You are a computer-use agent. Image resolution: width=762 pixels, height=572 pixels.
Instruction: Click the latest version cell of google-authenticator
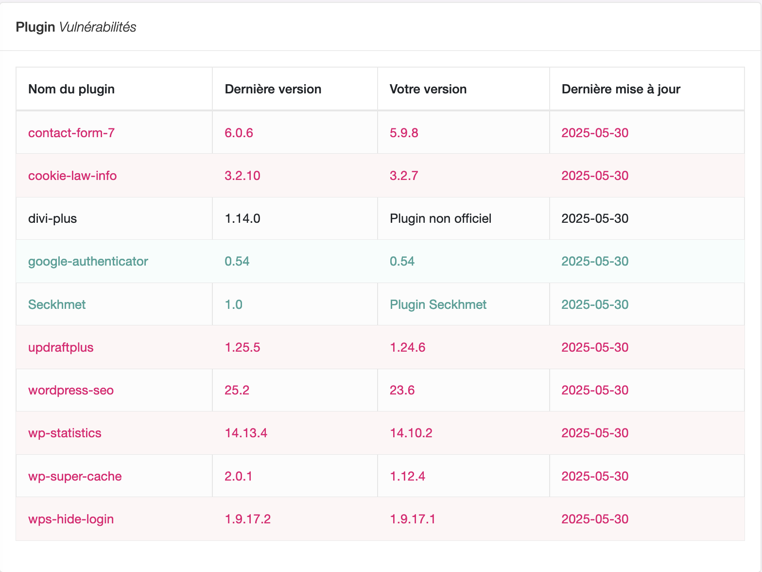[237, 261]
